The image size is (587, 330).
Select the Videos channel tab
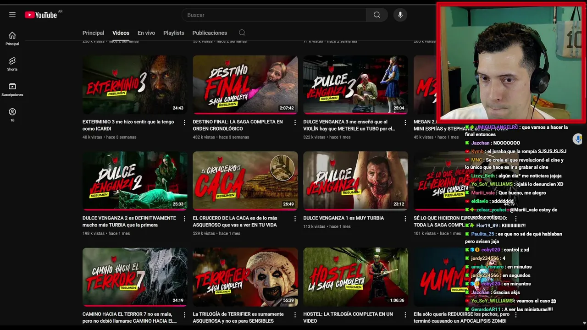pyautogui.click(x=121, y=33)
